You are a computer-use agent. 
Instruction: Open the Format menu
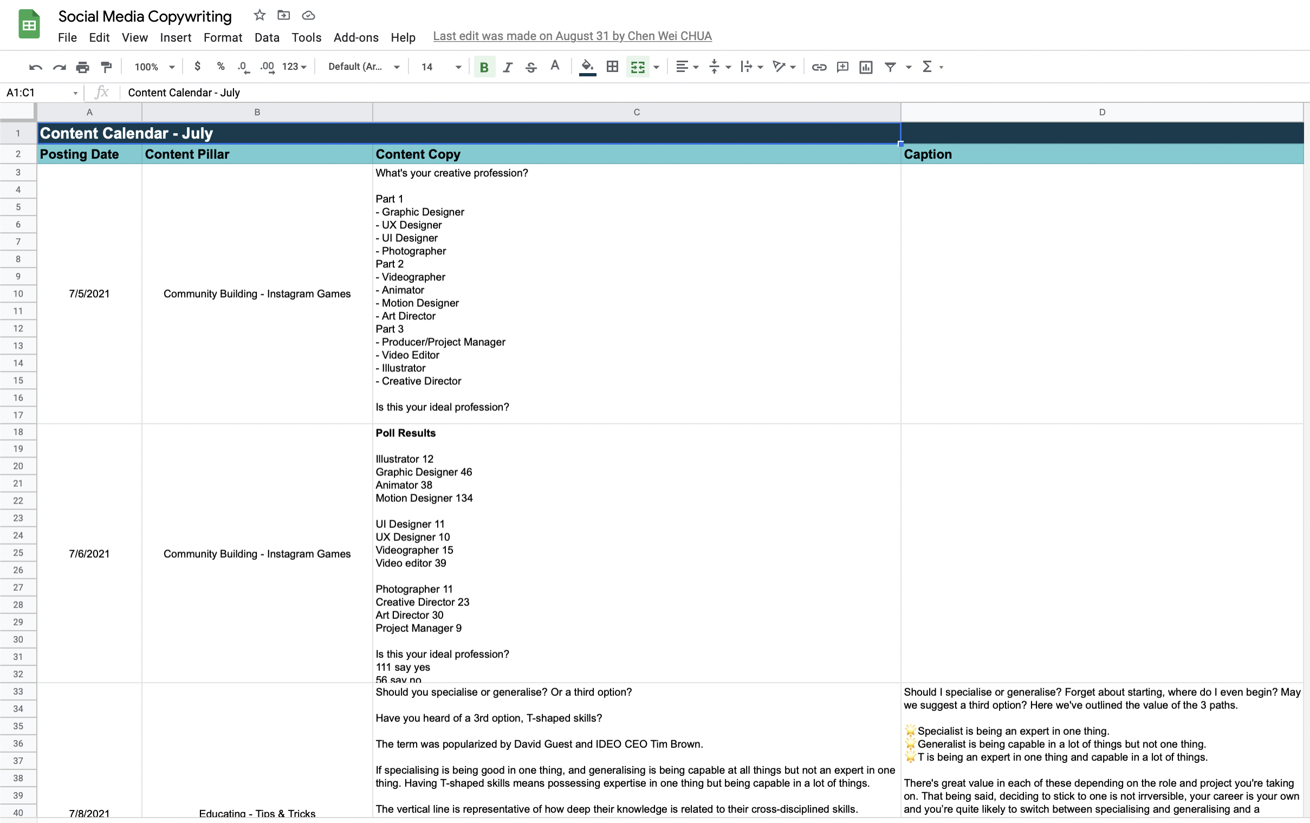[x=223, y=37]
